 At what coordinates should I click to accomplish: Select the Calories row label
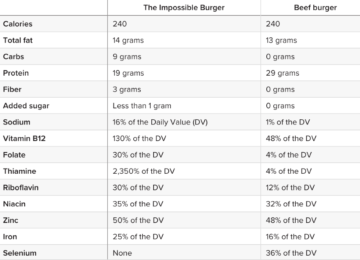click(x=18, y=24)
